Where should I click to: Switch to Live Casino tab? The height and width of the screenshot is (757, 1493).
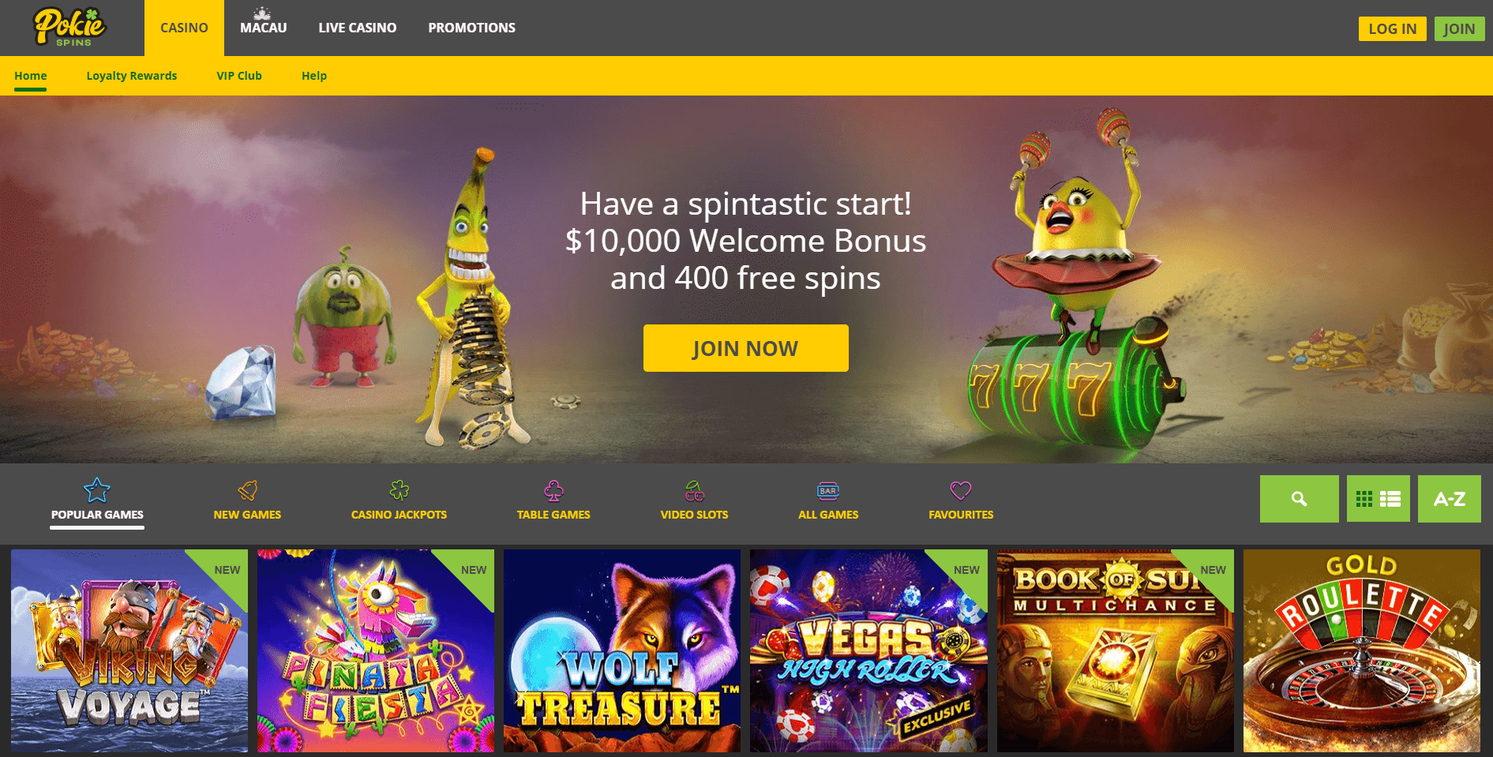tap(357, 28)
